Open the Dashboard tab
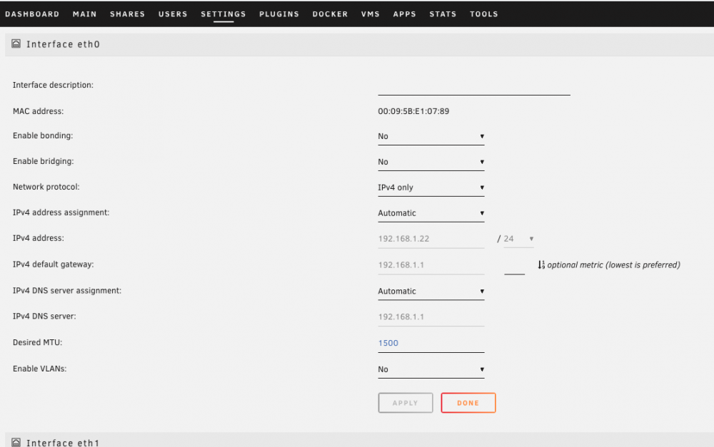This screenshot has width=714, height=447. coord(32,14)
